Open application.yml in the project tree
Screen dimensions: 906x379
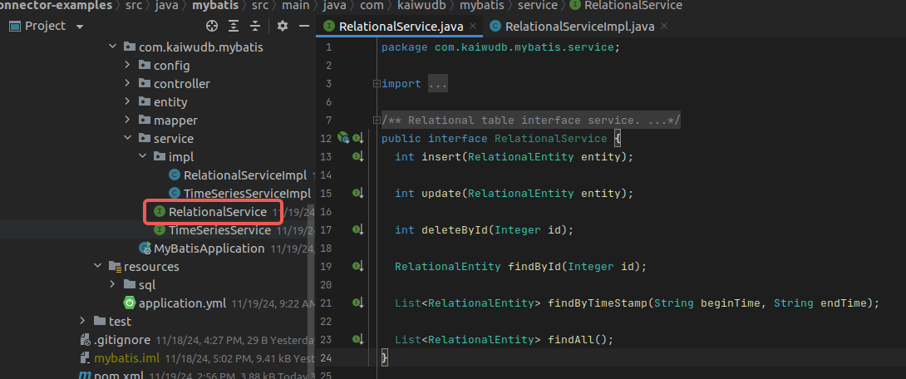183,303
